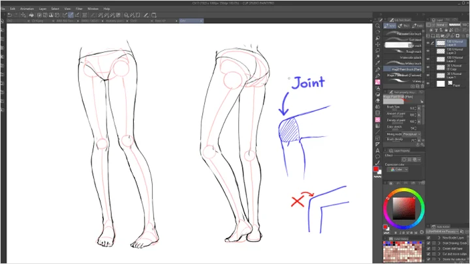The width and height of the screenshot is (470, 264).
Task: Hide Layer 1 with its eye icon
Action: 428,76
